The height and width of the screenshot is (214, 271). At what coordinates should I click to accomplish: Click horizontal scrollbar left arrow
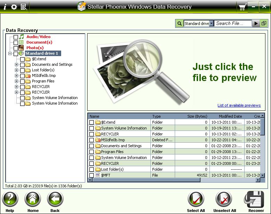90,180
